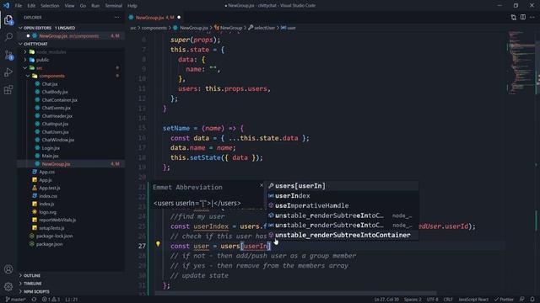Open Explorer Views and More Actions ellipsis

pyautogui.click(x=117, y=17)
